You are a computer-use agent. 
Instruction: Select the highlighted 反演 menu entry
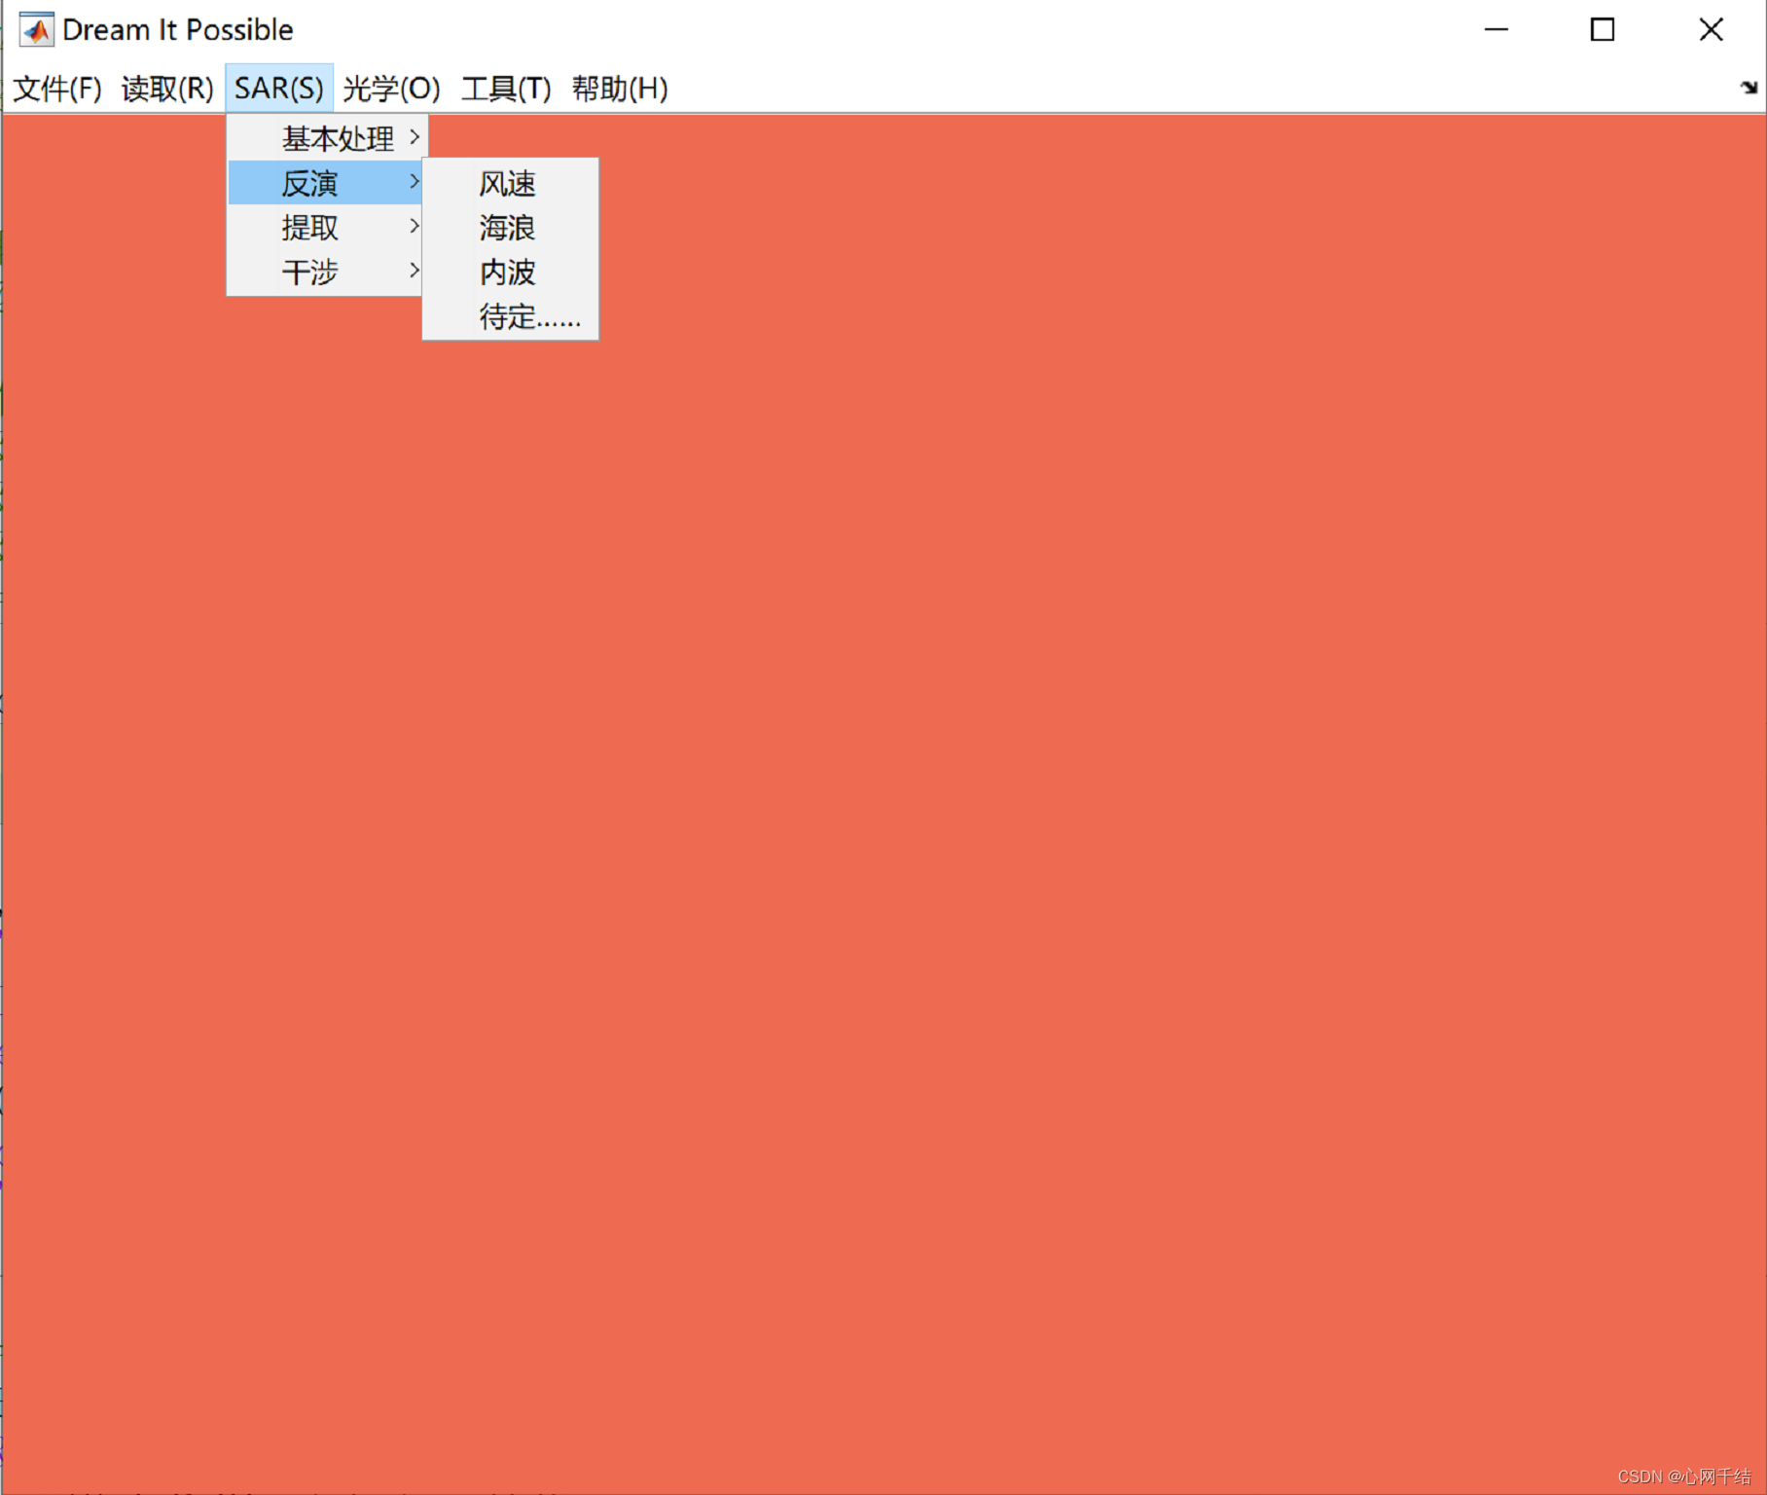[x=325, y=183]
